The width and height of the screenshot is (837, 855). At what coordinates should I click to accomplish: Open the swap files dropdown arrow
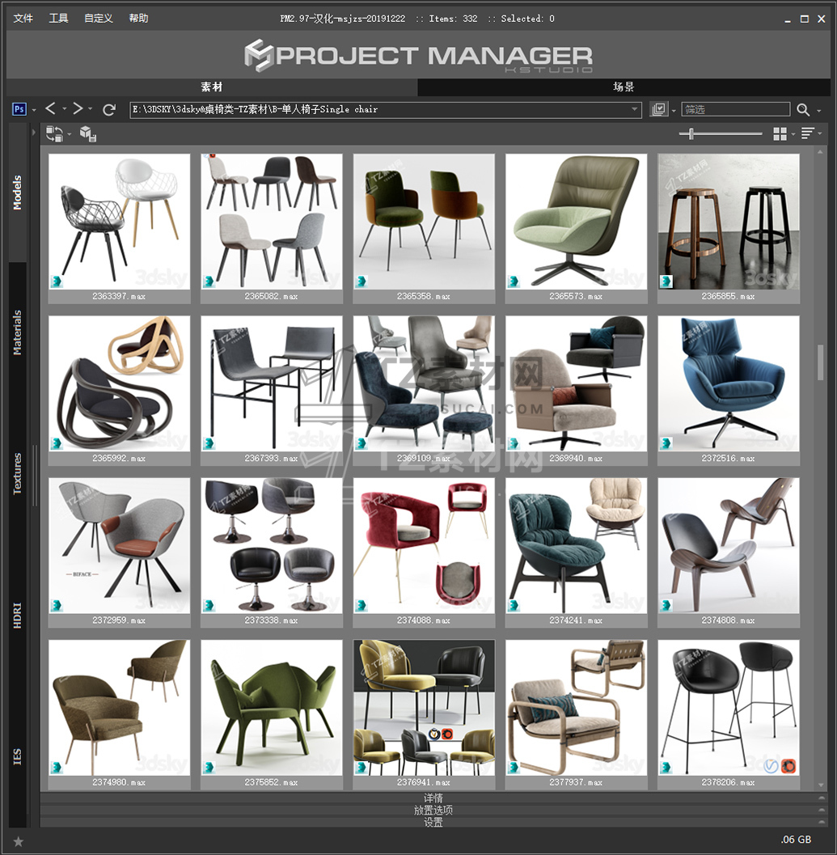[70, 134]
